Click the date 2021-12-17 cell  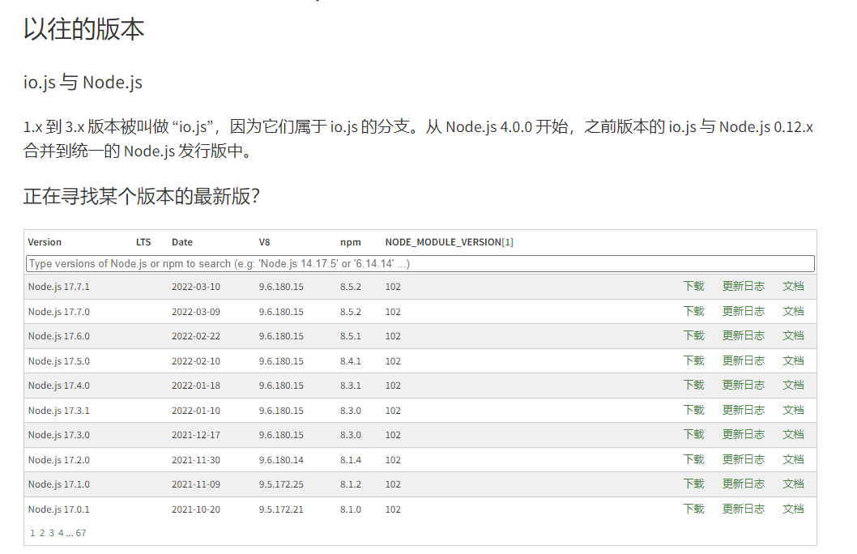[x=196, y=435]
